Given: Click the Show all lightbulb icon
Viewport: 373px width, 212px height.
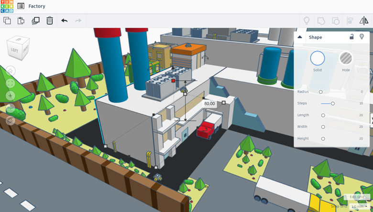Looking at the screenshot, I should pos(307,21).
